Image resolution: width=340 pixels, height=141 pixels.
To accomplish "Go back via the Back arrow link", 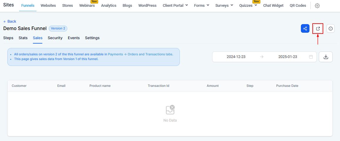I will click(x=10, y=21).
